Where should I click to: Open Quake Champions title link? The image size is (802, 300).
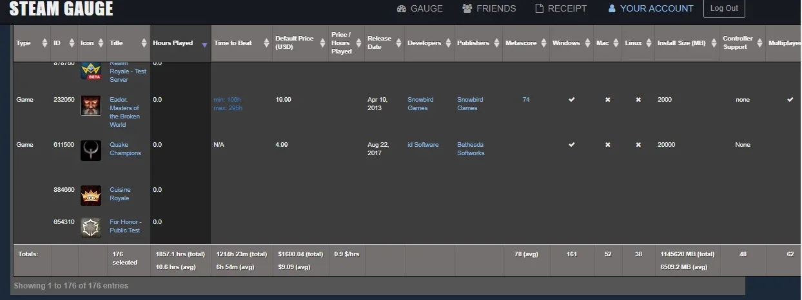(125, 149)
